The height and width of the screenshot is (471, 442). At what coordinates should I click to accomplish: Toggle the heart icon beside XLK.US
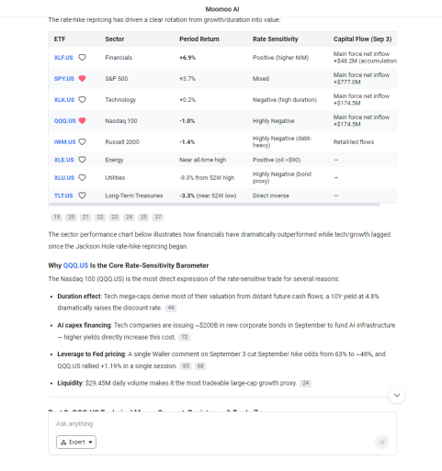click(x=82, y=99)
